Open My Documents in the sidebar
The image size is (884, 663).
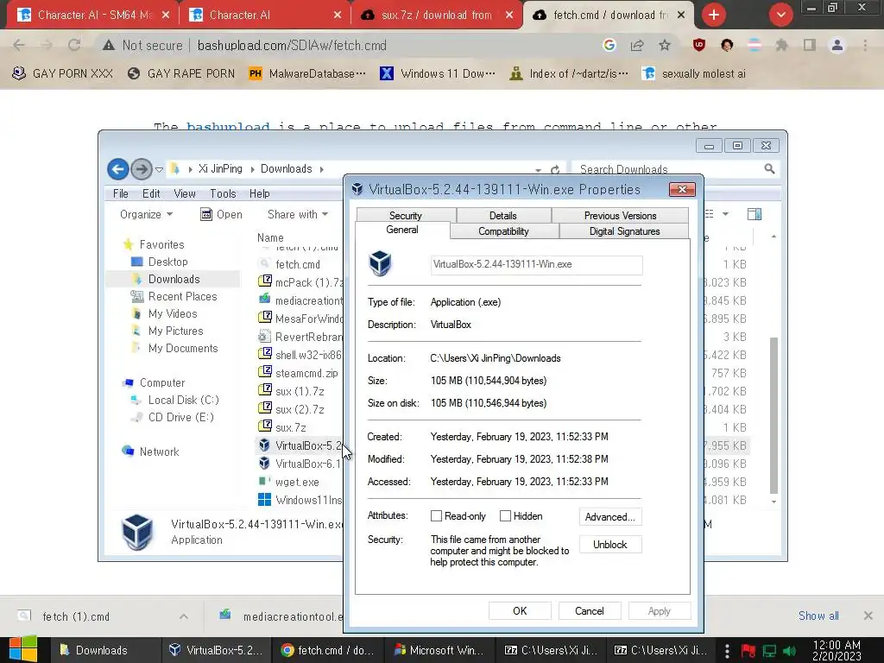[x=183, y=349]
